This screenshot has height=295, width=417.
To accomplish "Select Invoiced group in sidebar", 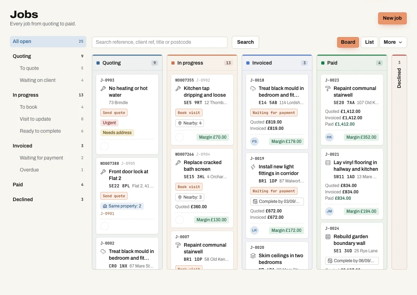I will pos(48,146).
